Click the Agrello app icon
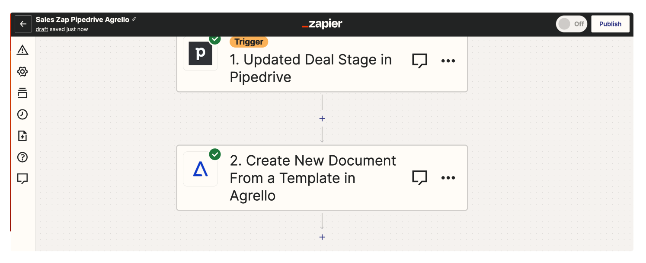 pyautogui.click(x=200, y=169)
